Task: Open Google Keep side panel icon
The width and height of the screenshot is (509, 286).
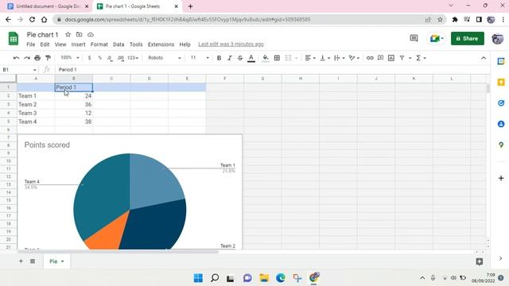Action: [x=501, y=83]
